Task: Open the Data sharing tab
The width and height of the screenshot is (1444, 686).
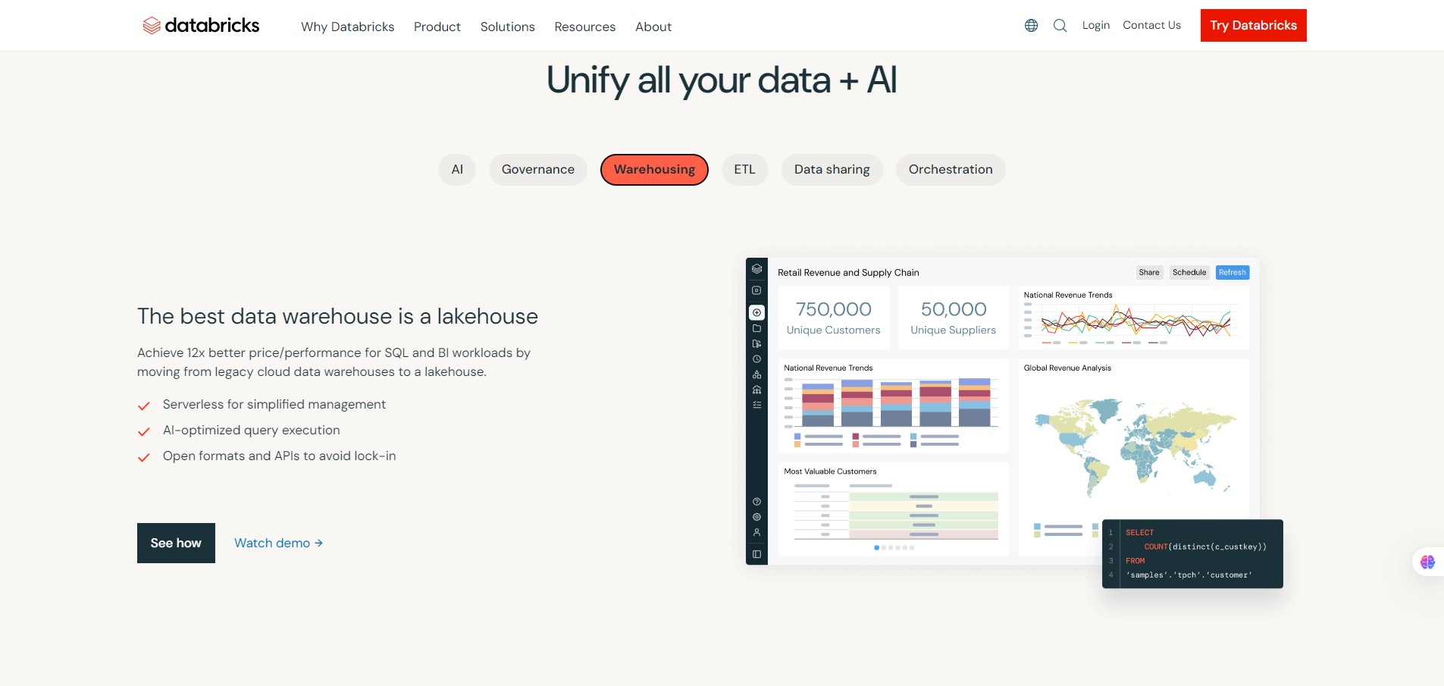Action: (x=832, y=169)
